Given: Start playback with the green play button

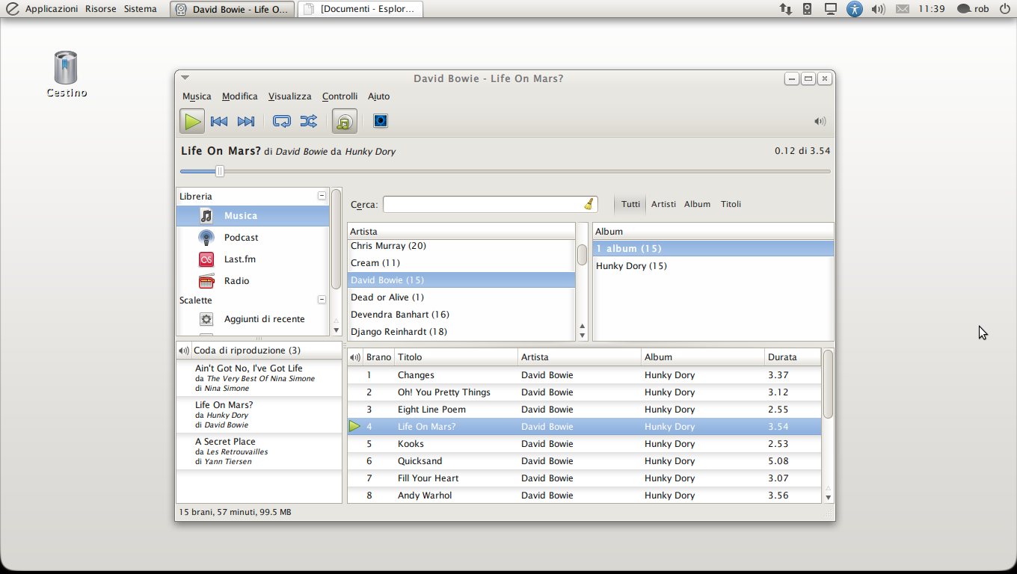Looking at the screenshot, I should point(192,121).
